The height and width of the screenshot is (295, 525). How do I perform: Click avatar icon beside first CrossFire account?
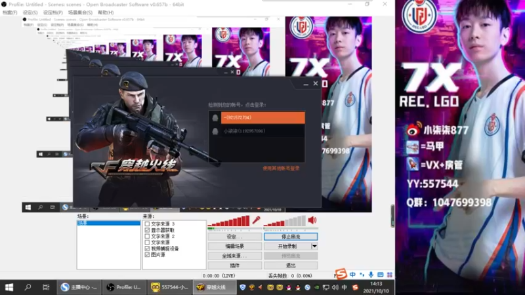[215, 118]
